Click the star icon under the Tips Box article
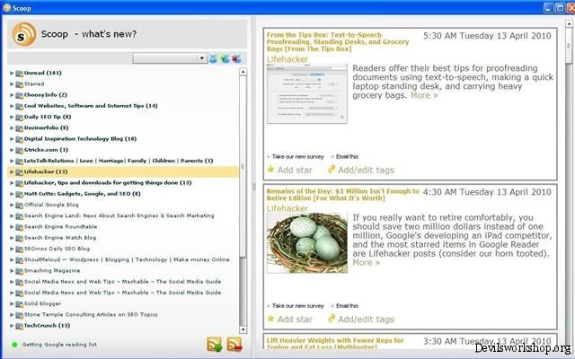 pos(270,170)
